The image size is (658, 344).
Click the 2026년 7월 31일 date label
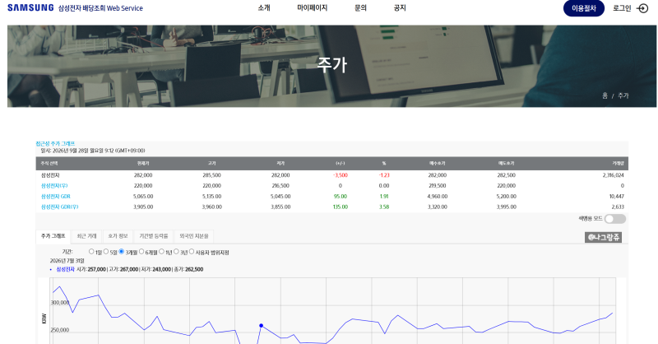[x=67, y=261]
